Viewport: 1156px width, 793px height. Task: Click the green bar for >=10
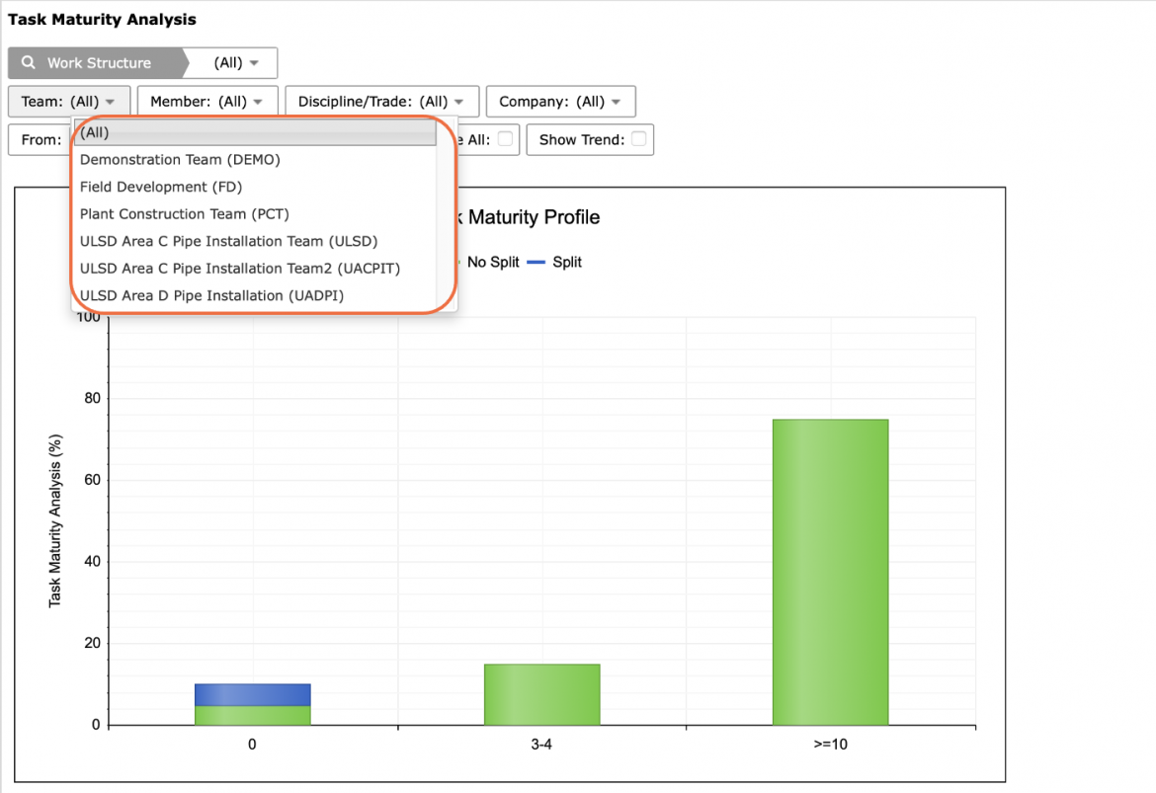click(830, 573)
